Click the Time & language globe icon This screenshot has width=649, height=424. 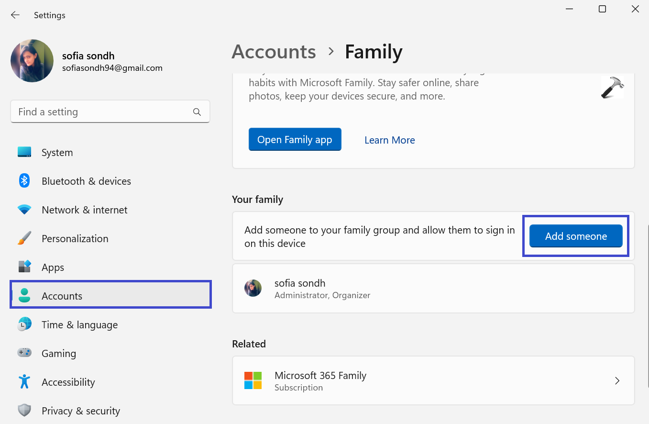24,324
